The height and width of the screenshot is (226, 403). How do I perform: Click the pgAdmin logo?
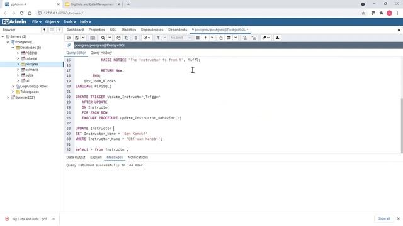click(x=14, y=22)
